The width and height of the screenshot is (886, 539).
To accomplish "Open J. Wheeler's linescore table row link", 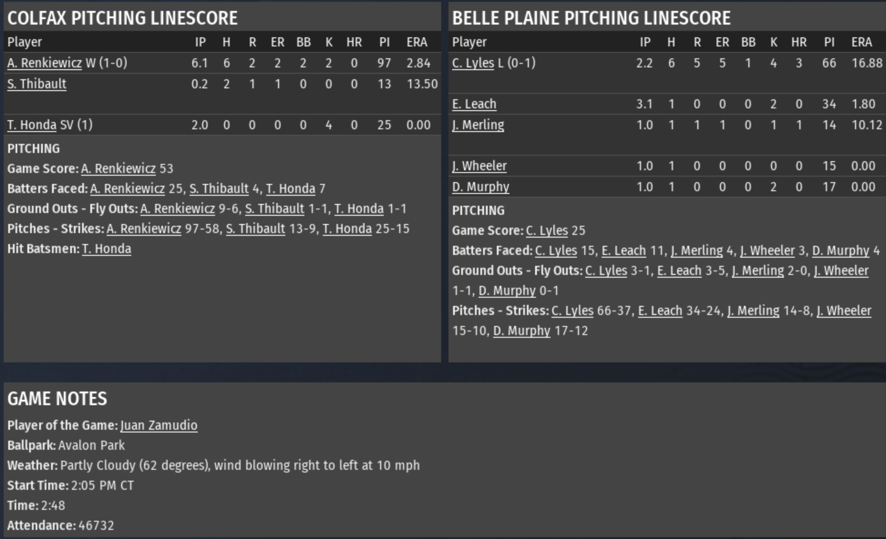I will click(479, 166).
